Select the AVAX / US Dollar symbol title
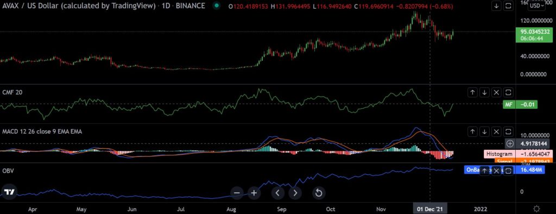 tap(78, 6)
